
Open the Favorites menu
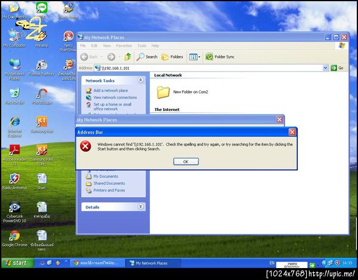pos(124,46)
